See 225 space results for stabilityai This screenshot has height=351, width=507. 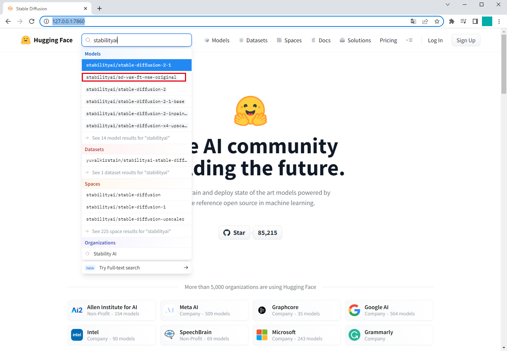tap(137, 231)
